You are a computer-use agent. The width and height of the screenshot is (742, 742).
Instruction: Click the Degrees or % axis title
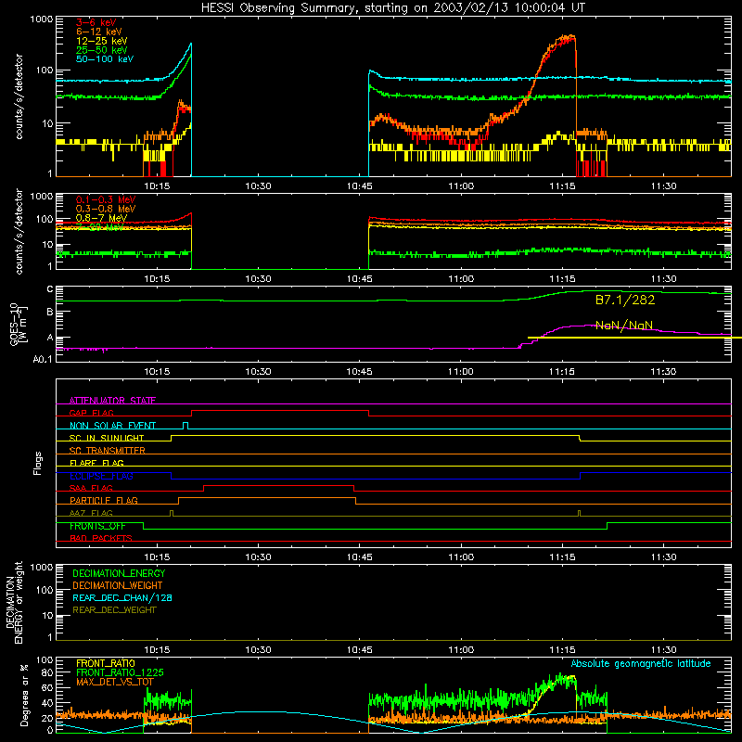[x=24, y=695]
